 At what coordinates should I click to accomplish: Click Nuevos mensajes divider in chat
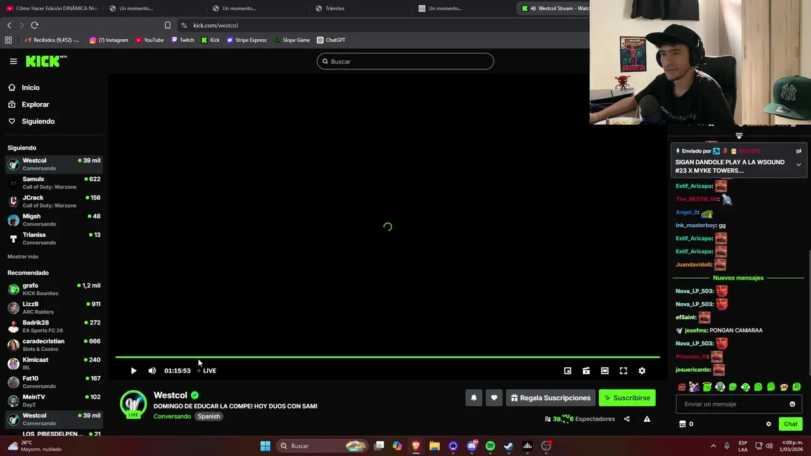(738, 278)
